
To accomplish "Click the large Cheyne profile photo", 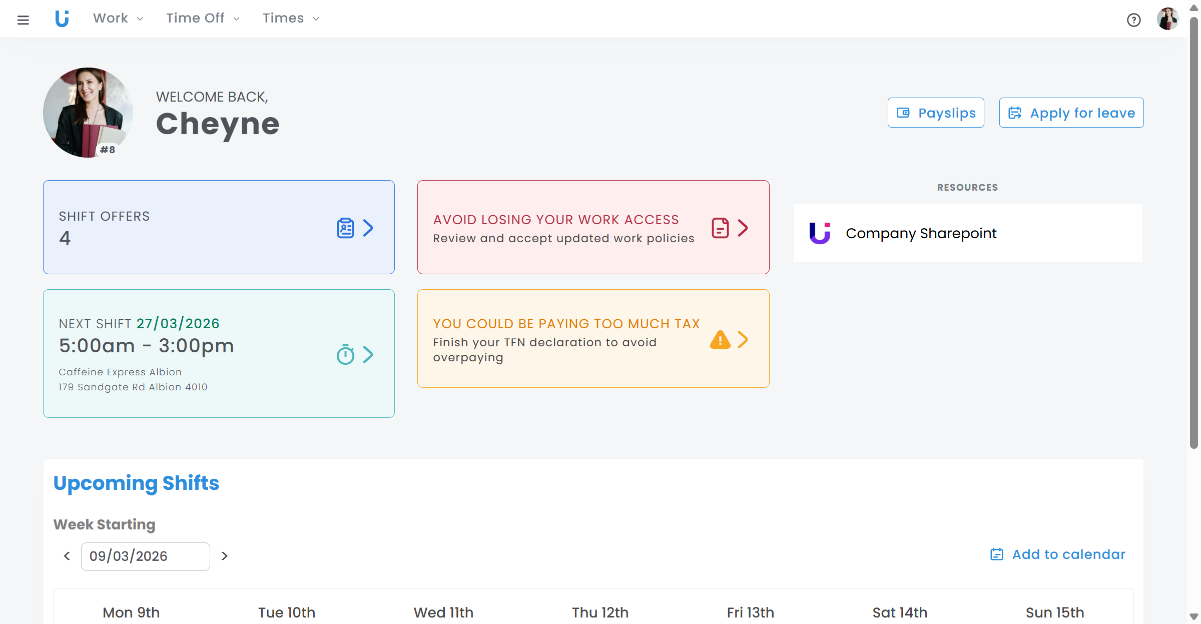I will click(88, 113).
